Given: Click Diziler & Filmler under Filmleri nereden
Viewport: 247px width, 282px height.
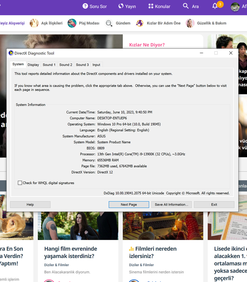Looking at the screenshot, I should [141, 265].
